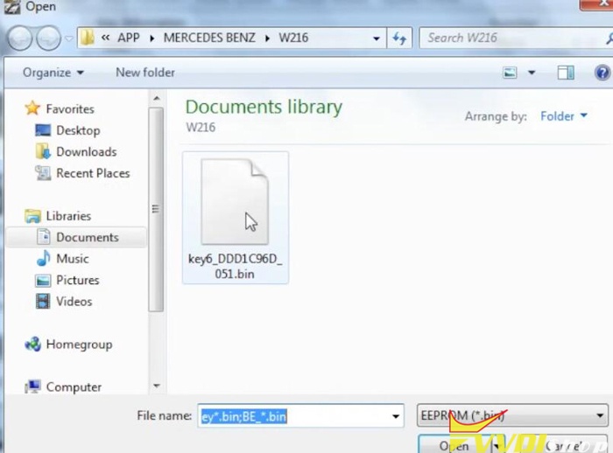Go forward with the Forward arrow button
Screen dimensions: 613x453
tap(48, 38)
